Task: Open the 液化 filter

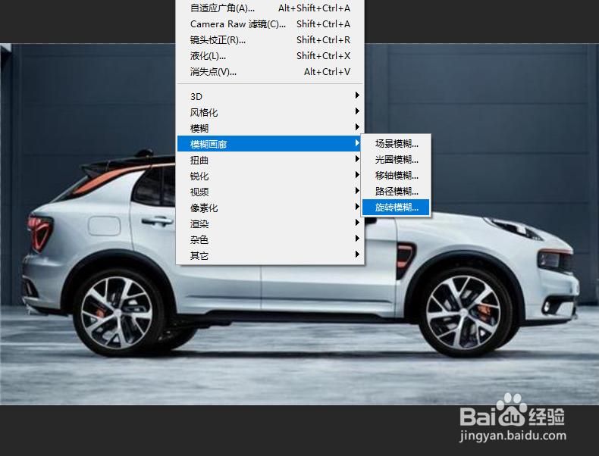Action: point(269,56)
